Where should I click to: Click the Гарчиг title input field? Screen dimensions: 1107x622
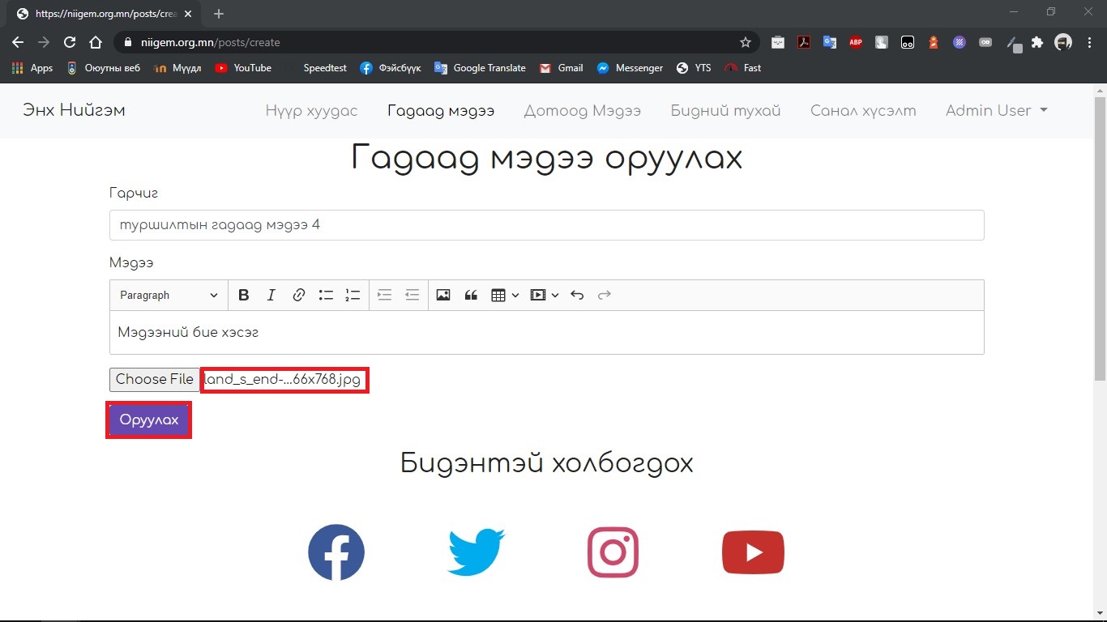click(x=546, y=225)
